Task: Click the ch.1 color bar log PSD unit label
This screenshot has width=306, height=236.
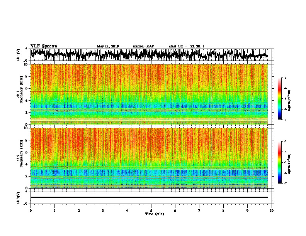Action: pos(289,100)
